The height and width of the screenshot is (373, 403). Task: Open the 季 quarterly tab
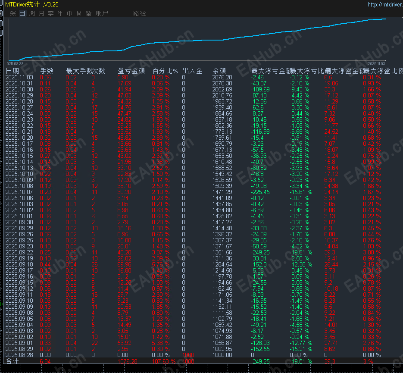(x=51, y=13)
